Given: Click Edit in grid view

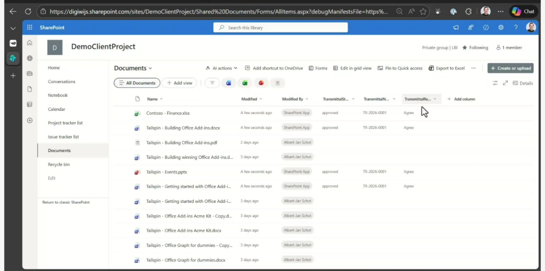Looking at the screenshot, I should pos(352,68).
